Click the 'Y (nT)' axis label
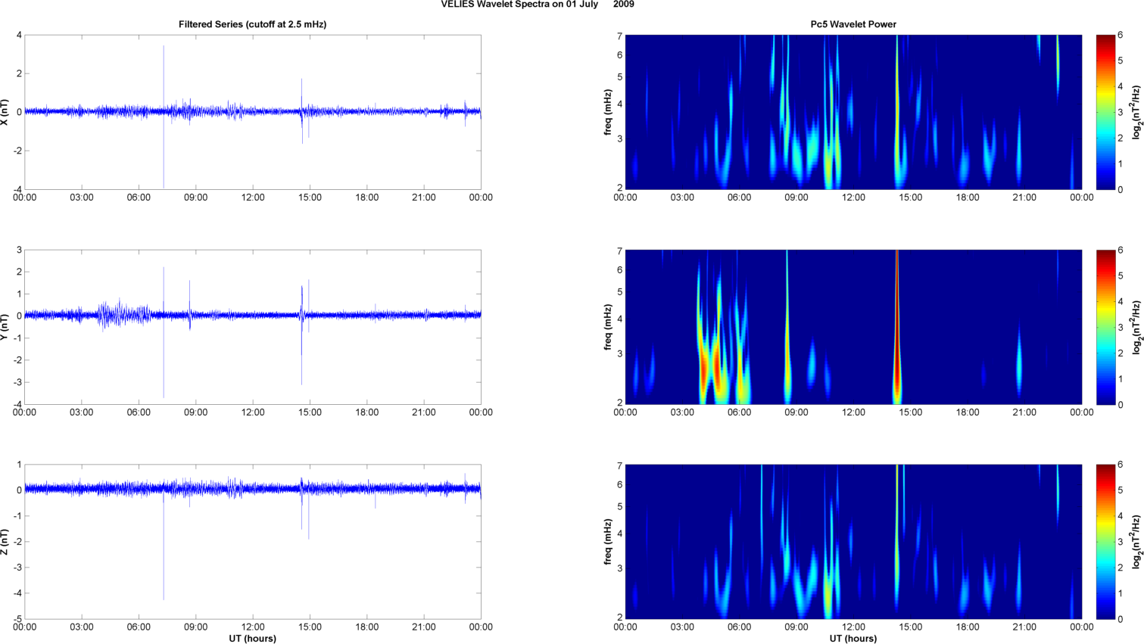Viewport: 1144px width, 644px height. tap(5, 327)
